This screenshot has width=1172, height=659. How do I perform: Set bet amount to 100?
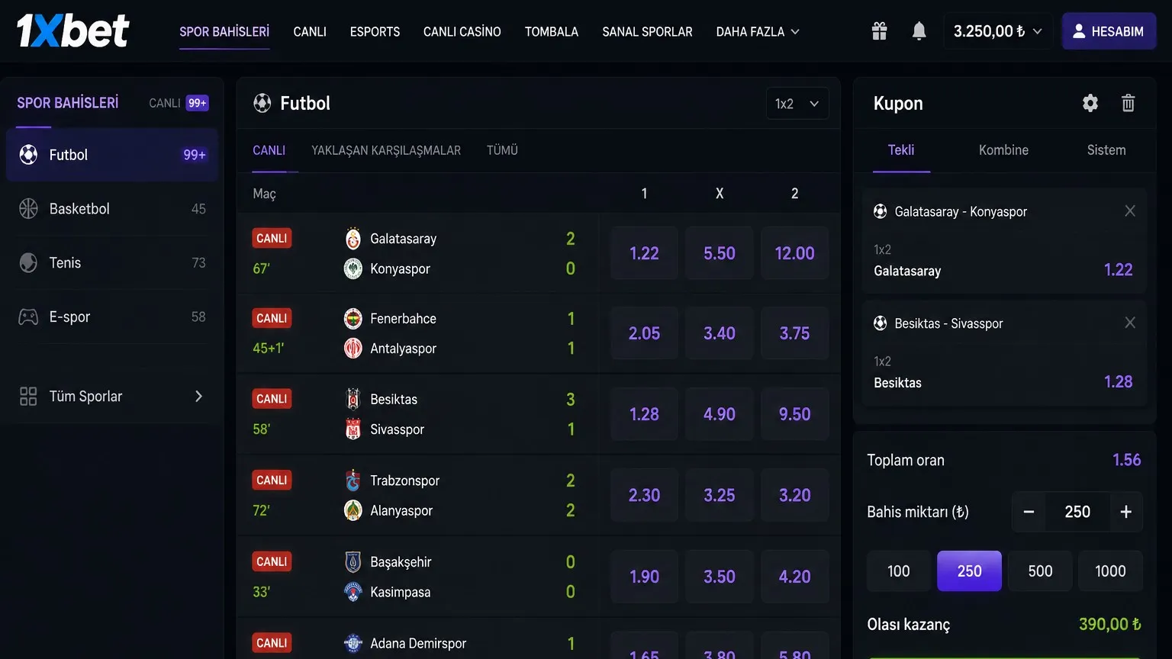click(898, 571)
